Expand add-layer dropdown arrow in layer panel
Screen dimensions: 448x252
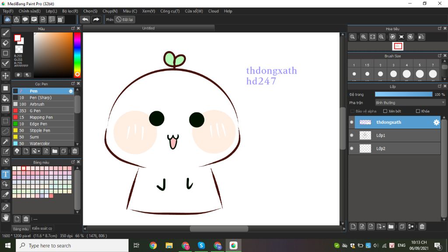click(x=384, y=227)
